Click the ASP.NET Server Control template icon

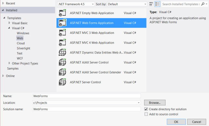coord(62,82)
